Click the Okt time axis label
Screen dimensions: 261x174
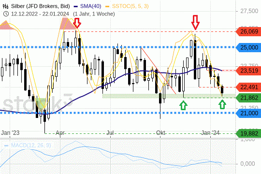[x=160, y=133]
